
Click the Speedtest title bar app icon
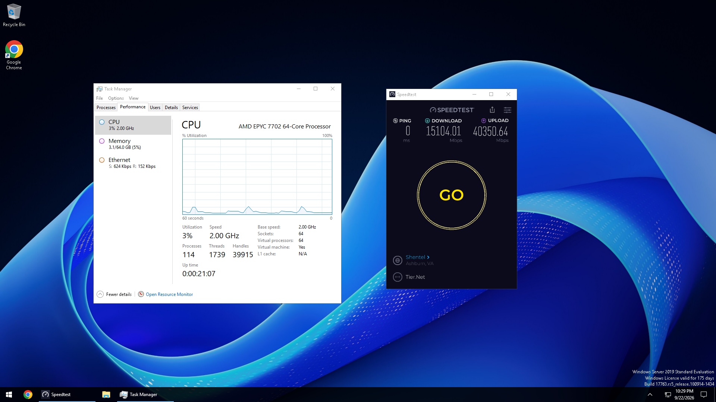(x=392, y=94)
